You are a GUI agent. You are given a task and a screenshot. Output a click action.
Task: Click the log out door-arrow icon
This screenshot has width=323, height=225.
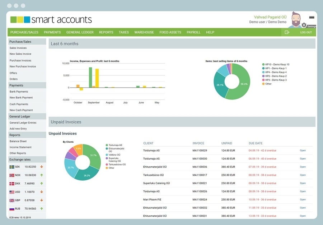pos(287,32)
